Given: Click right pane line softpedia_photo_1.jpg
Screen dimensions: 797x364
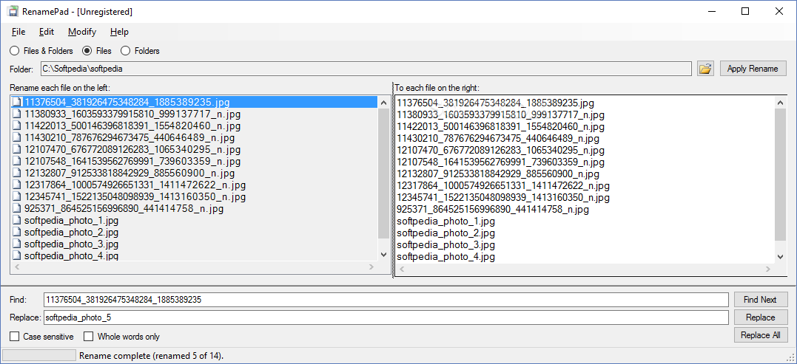Looking at the screenshot, I should tap(445, 222).
